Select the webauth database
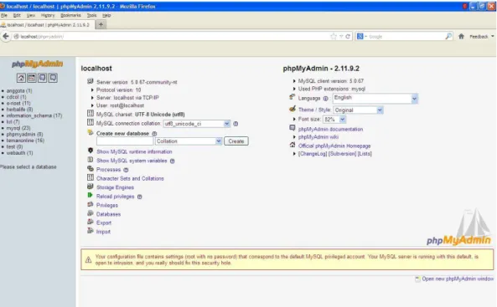 [x=19, y=153]
